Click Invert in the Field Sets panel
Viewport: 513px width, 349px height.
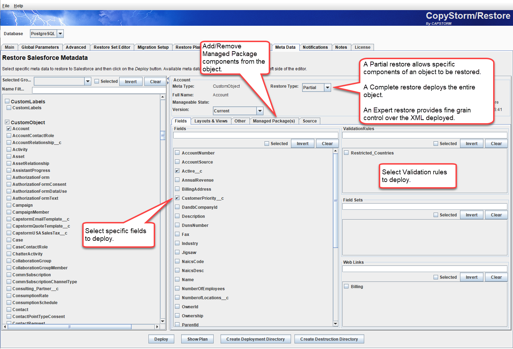click(472, 215)
